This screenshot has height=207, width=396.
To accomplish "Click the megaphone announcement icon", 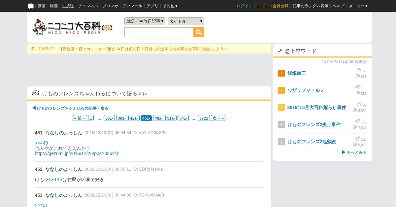I will pyautogui.click(x=33, y=49).
